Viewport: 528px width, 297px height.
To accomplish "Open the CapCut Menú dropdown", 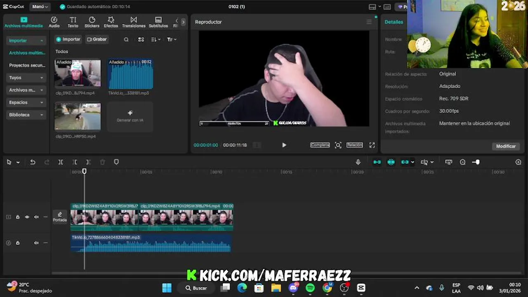I will click(x=40, y=7).
